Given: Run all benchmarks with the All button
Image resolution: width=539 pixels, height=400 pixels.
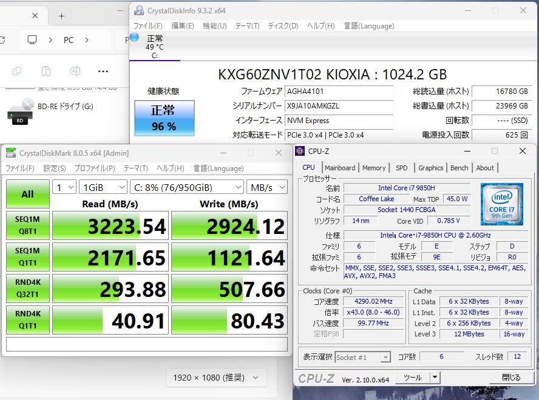Looking at the screenshot, I should (28, 194).
